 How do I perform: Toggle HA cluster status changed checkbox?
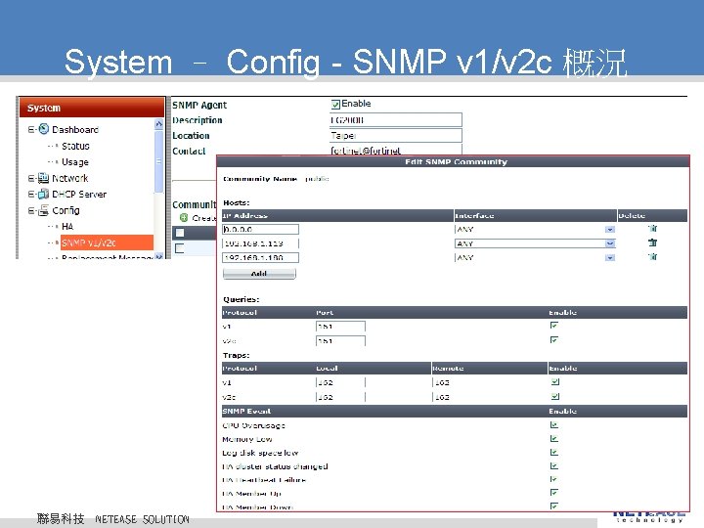[554, 466]
